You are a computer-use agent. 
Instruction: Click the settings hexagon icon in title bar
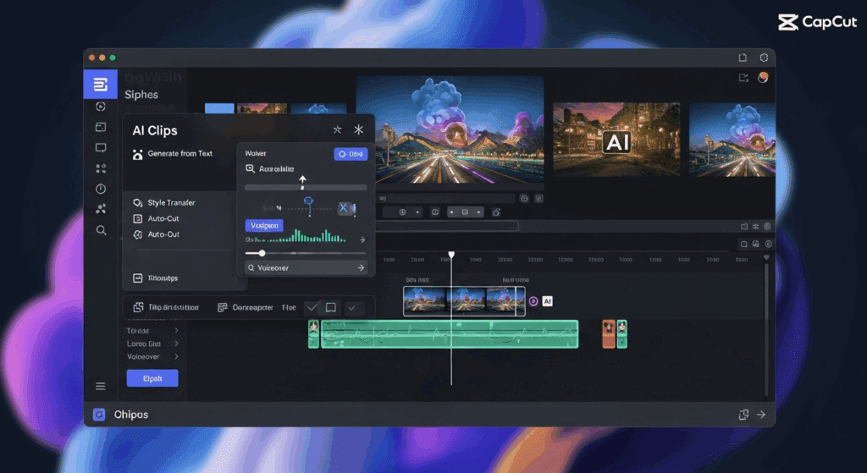764,58
